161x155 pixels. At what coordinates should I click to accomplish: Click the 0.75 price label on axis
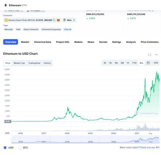(8, 121)
